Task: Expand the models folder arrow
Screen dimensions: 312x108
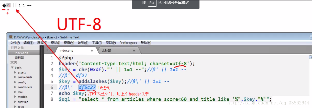Action: [x=15, y=97]
